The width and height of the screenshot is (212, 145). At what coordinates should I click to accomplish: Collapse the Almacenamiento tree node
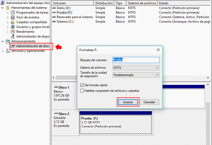coord(3,41)
